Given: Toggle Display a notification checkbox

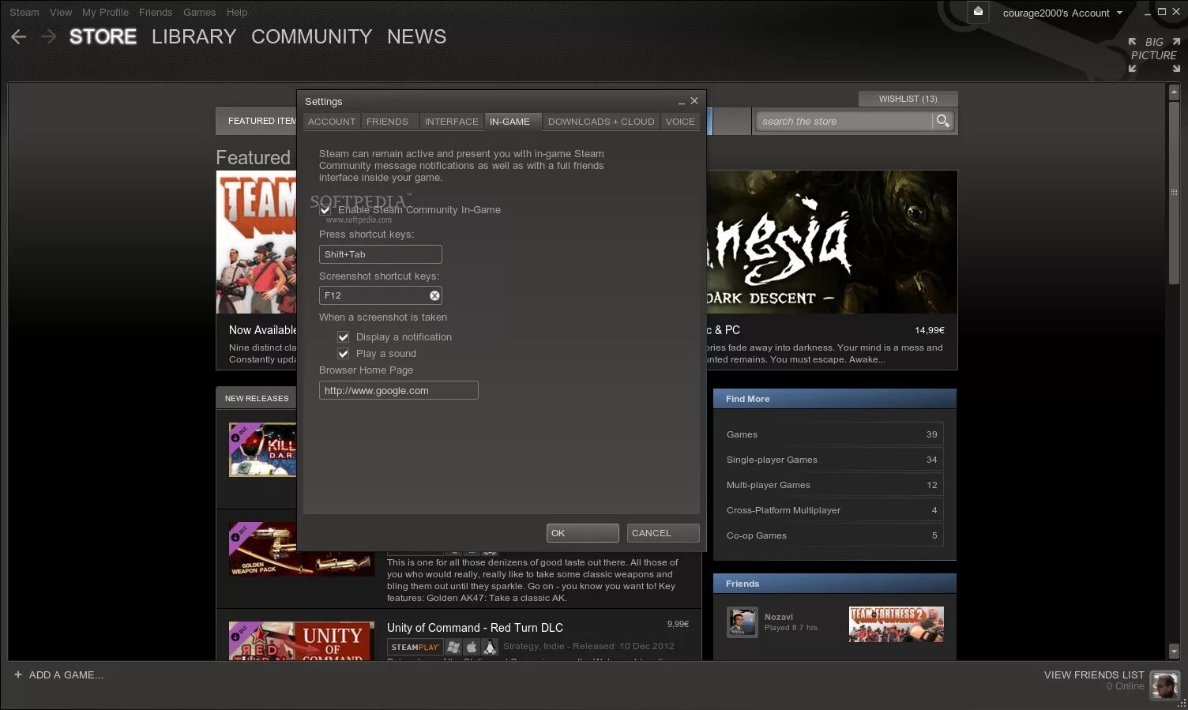Looking at the screenshot, I should coord(344,337).
